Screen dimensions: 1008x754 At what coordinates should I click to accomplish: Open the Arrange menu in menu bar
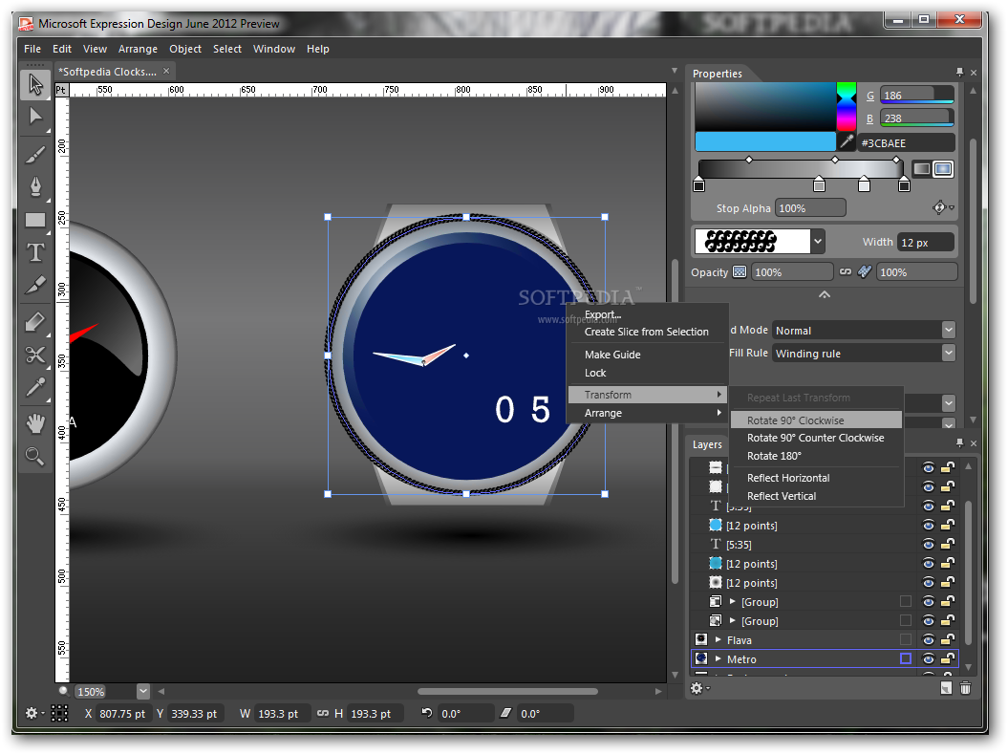coord(138,49)
